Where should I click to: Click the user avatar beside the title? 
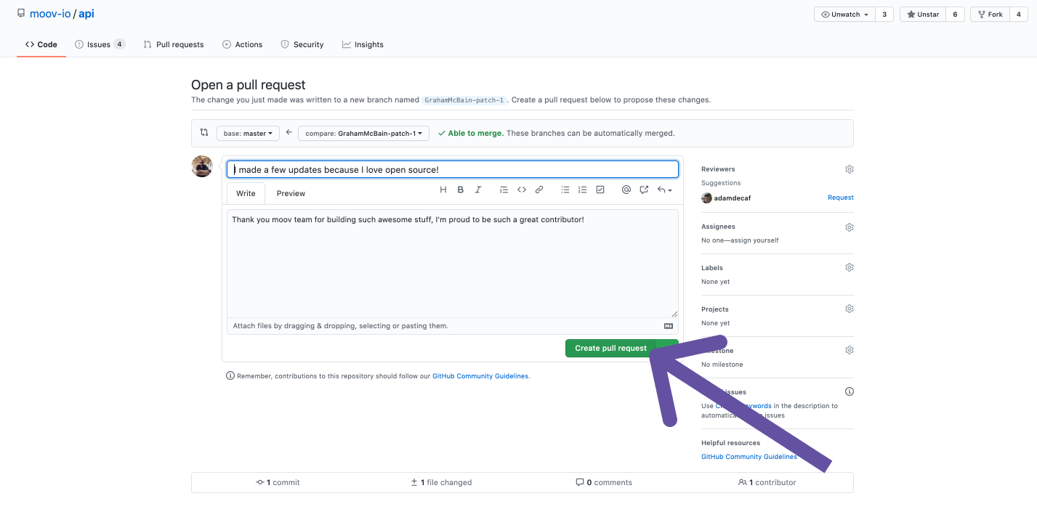pyautogui.click(x=202, y=166)
